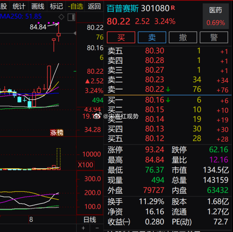The width and height of the screenshot is (233, 232).
Task: Click the 0.69% sector change value
Action: coord(216,23)
